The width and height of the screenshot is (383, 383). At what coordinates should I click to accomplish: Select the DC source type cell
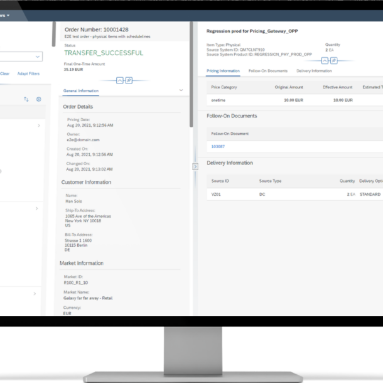[262, 195]
